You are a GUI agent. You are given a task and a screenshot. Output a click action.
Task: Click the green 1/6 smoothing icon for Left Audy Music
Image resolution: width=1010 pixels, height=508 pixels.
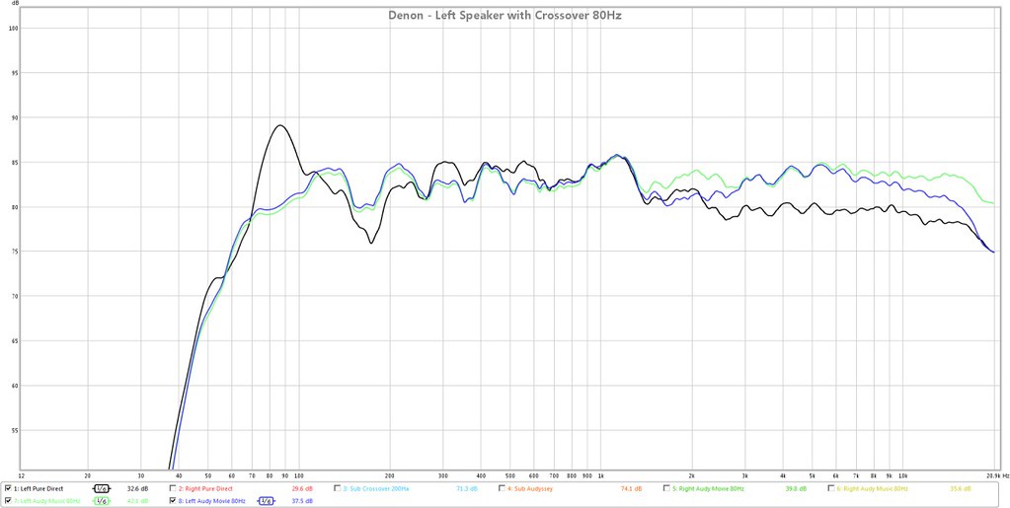coord(101,501)
